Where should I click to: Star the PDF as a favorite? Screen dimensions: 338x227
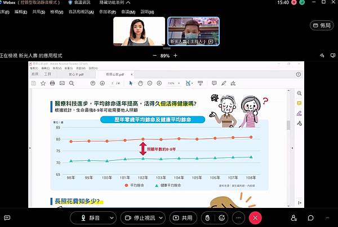[43, 83]
